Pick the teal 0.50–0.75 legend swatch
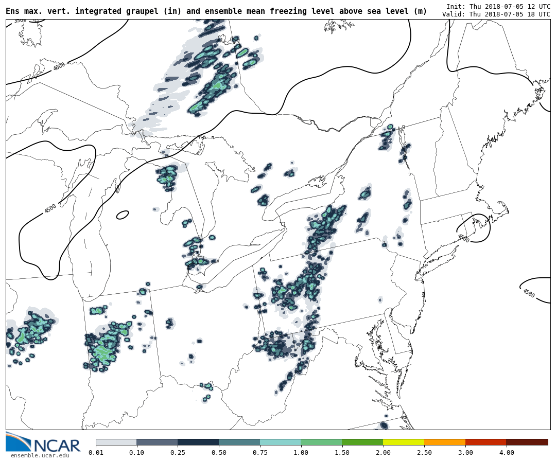 coord(239,442)
